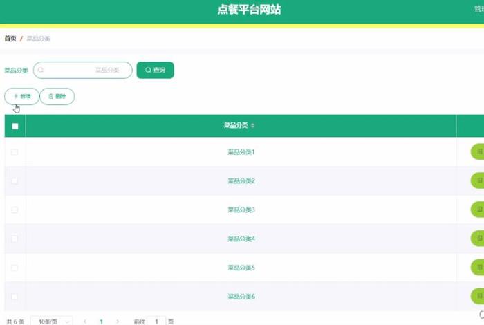Sort by the 菜品分类 column sort arrows
The height and width of the screenshot is (325, 484).
252,126
